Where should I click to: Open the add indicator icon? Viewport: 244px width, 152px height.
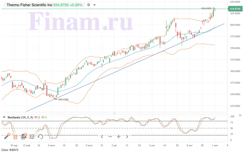point(24,137)
